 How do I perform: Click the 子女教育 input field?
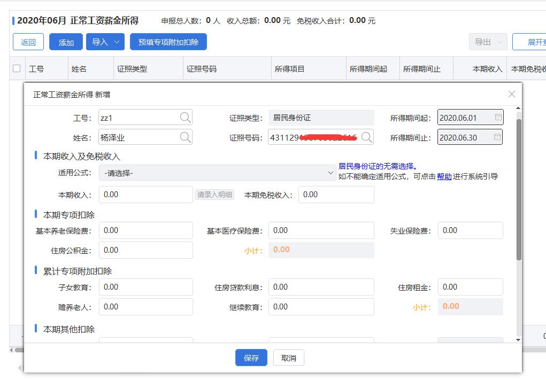coord(146,287)
